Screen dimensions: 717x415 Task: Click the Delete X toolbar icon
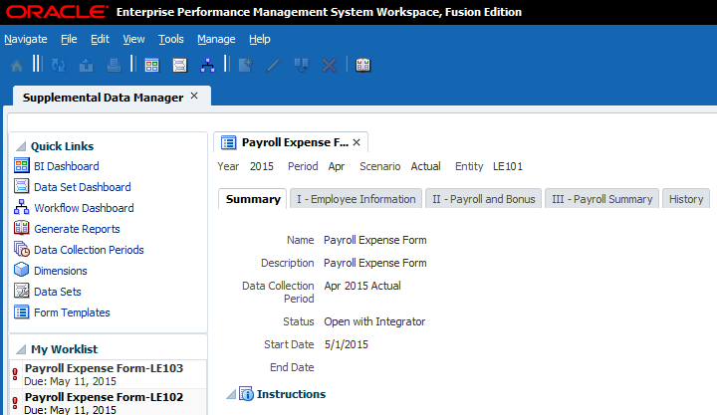(x=329, y=66)
